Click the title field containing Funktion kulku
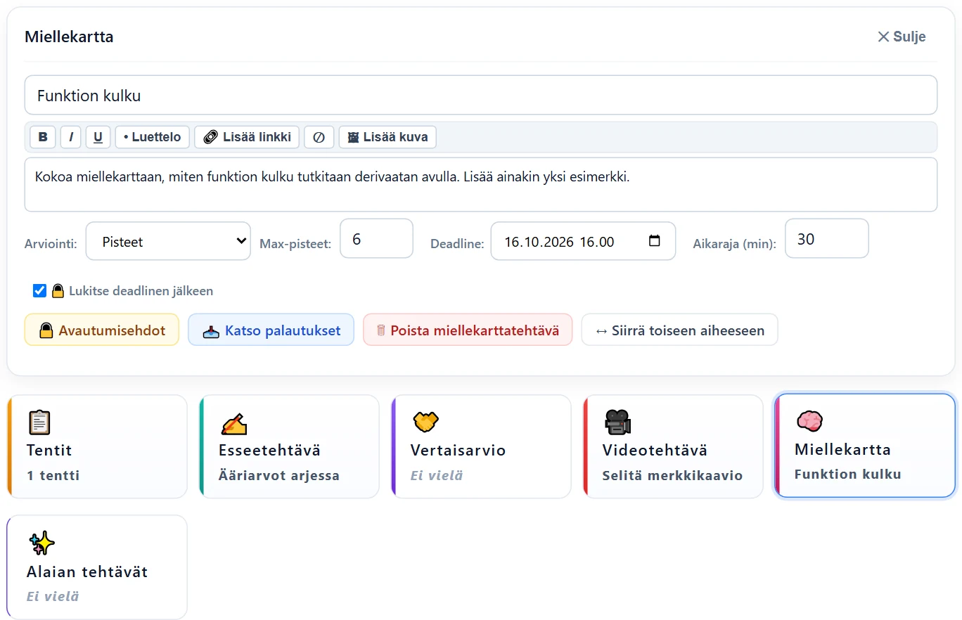962x620 pixels. pyautogui.click(x=481, y=95)
